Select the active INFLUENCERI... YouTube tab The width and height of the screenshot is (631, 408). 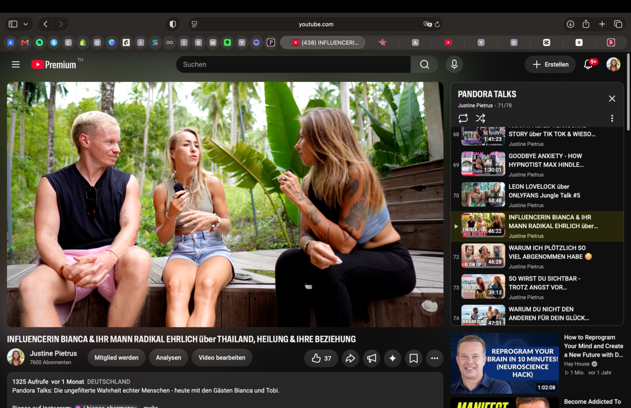point(323,42)
